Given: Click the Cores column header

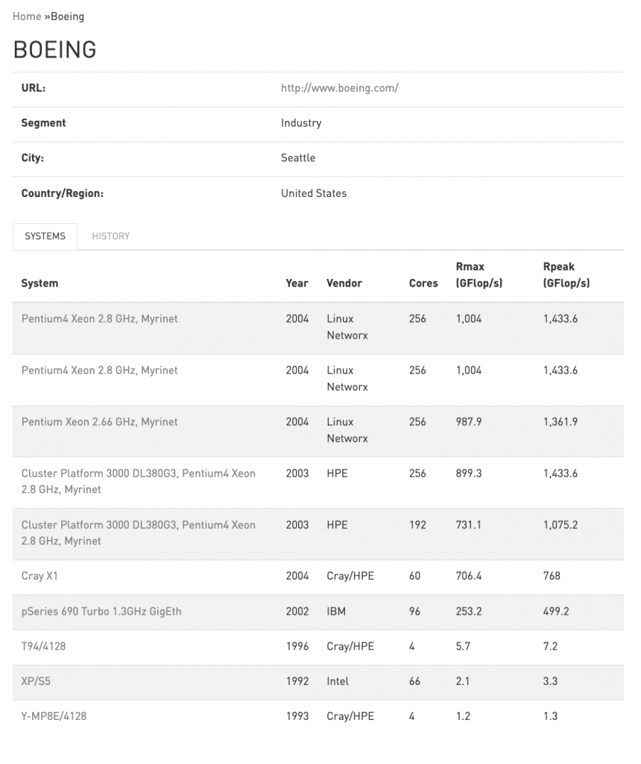Looking at the screenshot, I should pyautogui.click(x=423, y=283).
